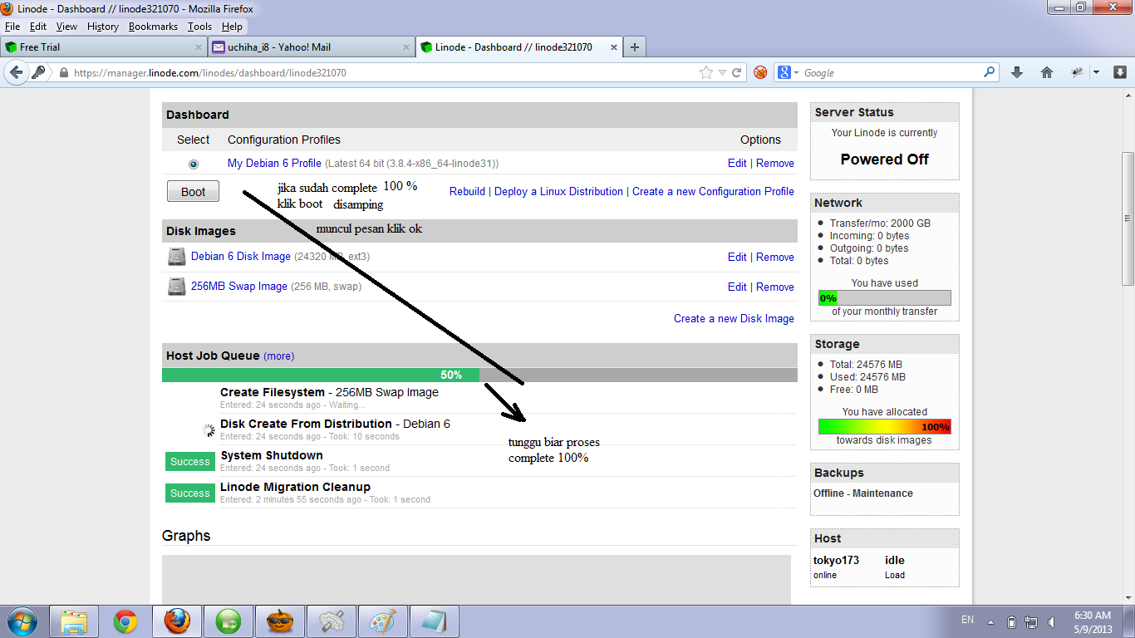Screen dimensions: 1135x638
Task: Click Edit for 256MB Swap Image
Action: (737, 287)
